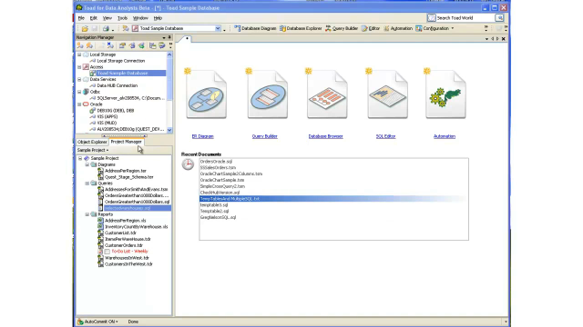This screenshot has height=327, width=583.
Task: Click Automation toolbar button
Action: click(x=398, y=28)
